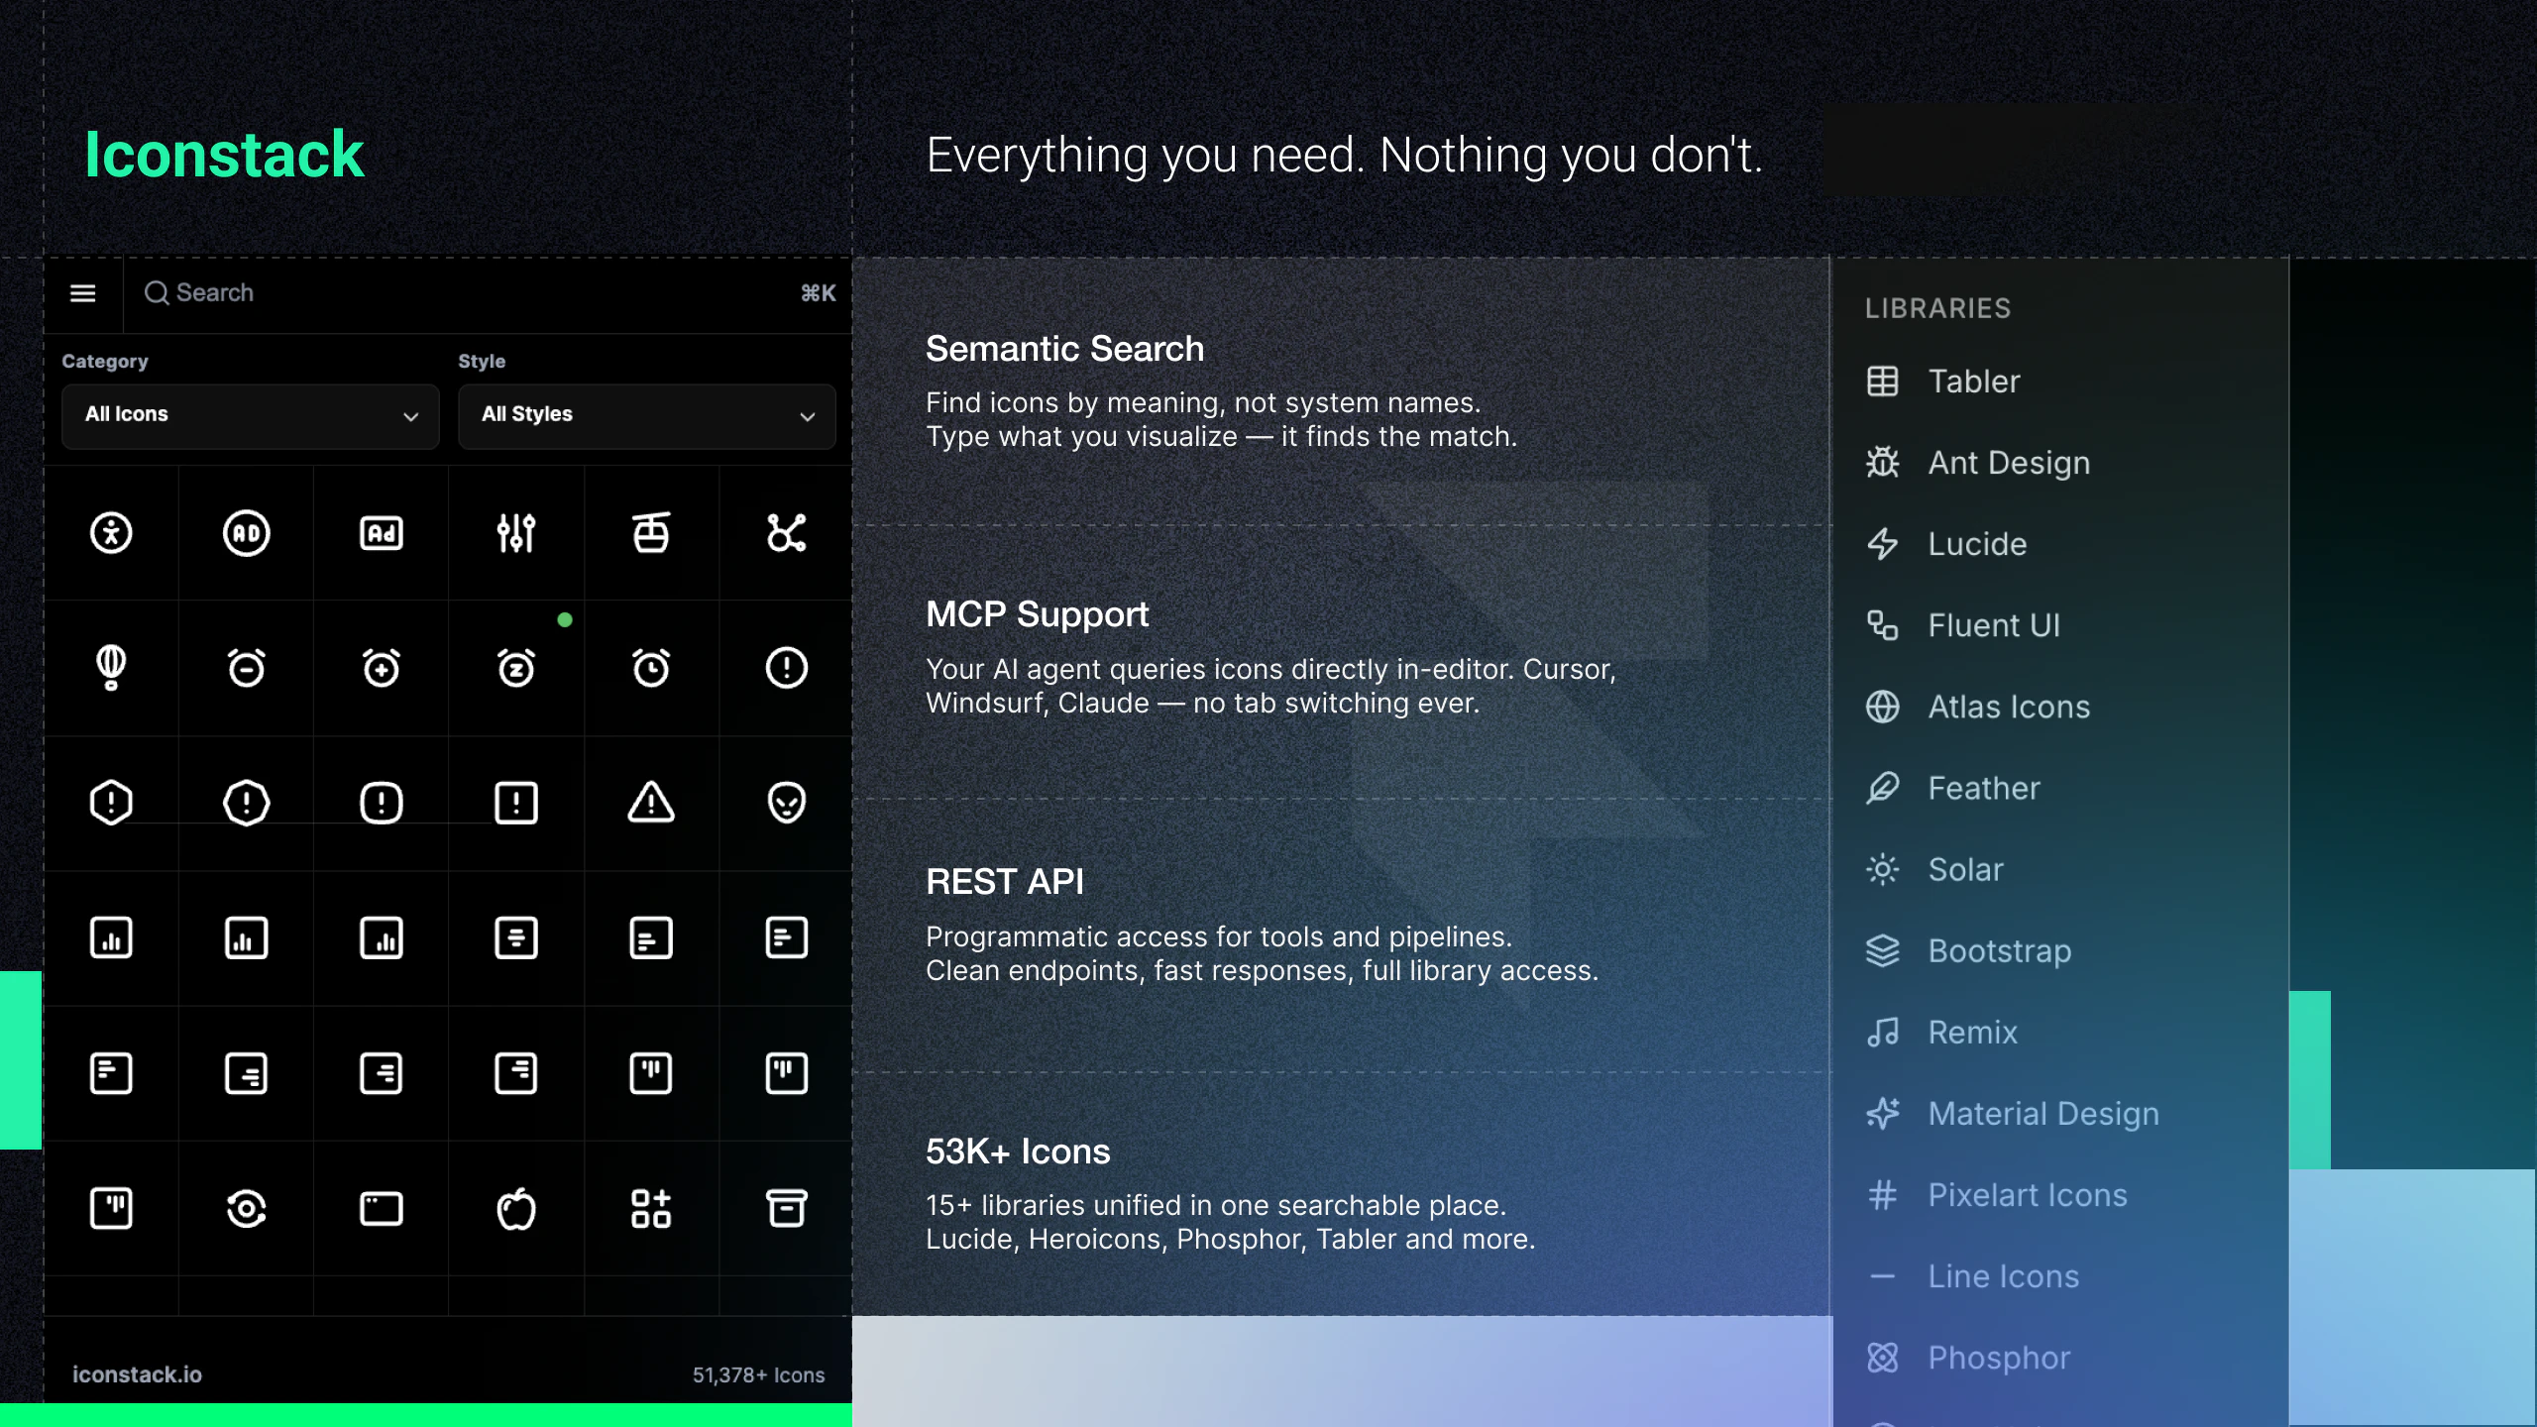Select the alert hexagon icon
This screenshot has width=2537, height=1427.
click(x=111, y=803)
